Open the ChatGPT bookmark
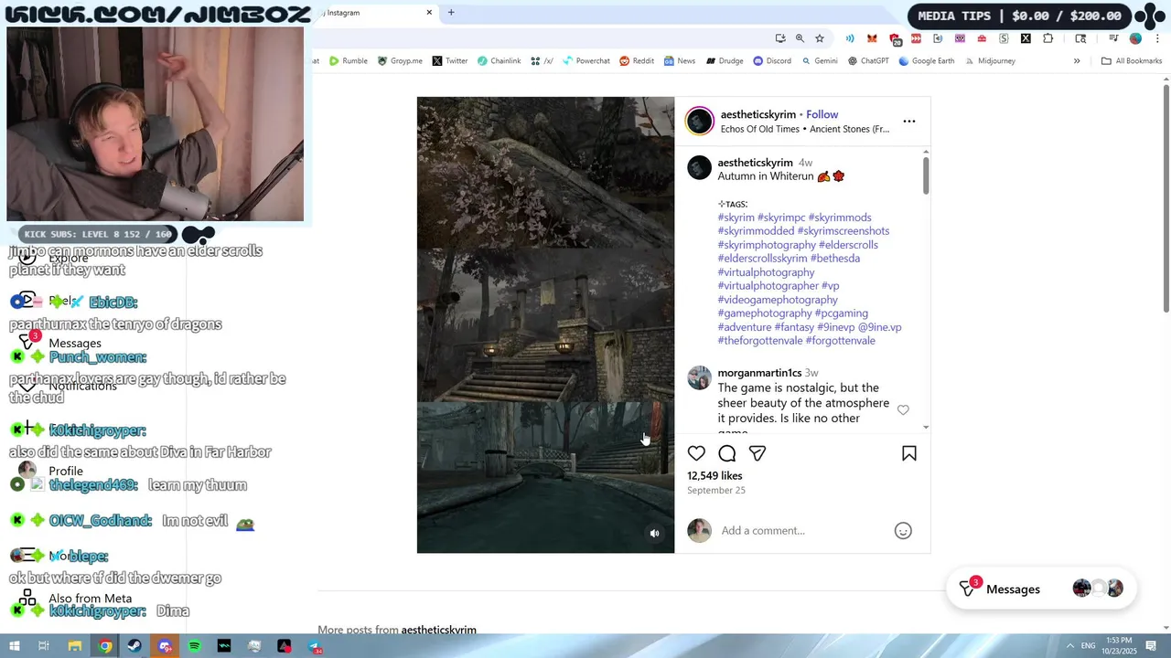Viewport: 1171px width, 658px height. tap(868, 61)
